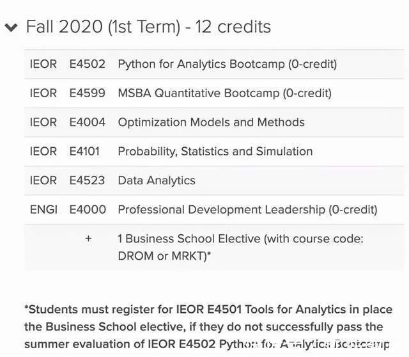Click the ENGI department label
This screenshot has height=357, width=409.
tap(43, 209)
